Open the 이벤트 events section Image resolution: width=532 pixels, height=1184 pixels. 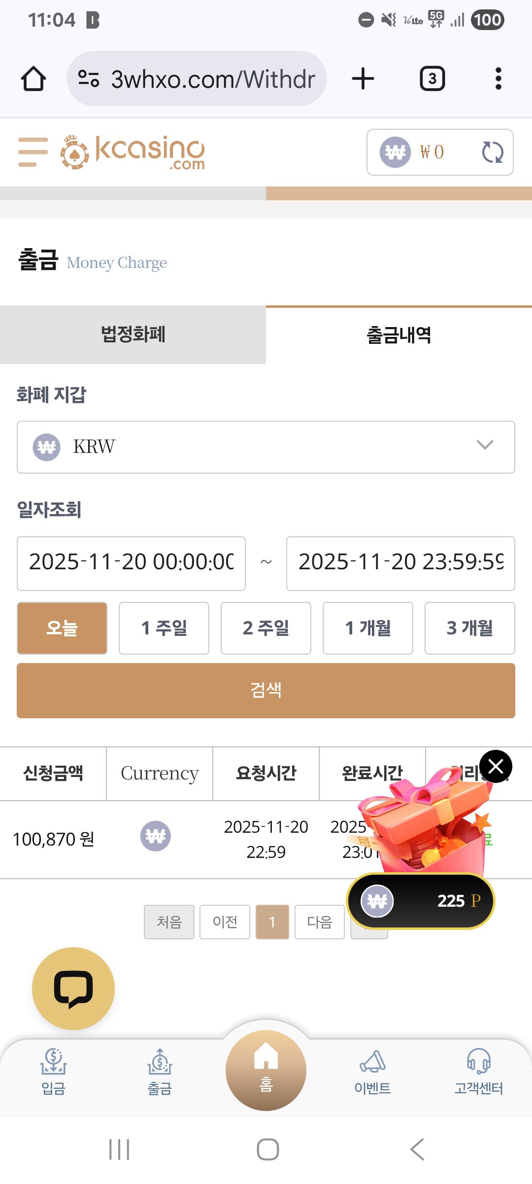point(372,1072)
